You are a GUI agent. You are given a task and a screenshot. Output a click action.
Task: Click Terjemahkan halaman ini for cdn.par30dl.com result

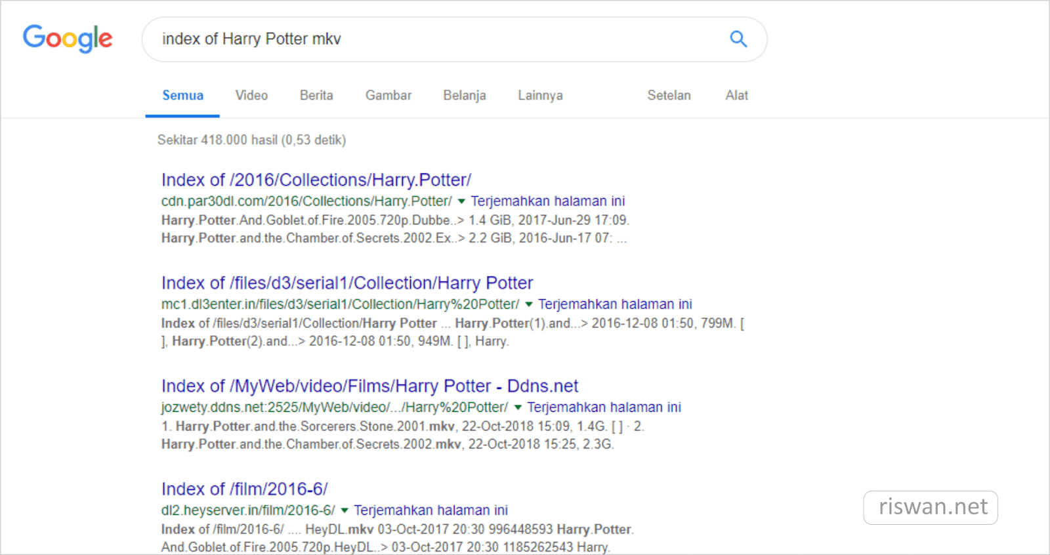point(548,201)
